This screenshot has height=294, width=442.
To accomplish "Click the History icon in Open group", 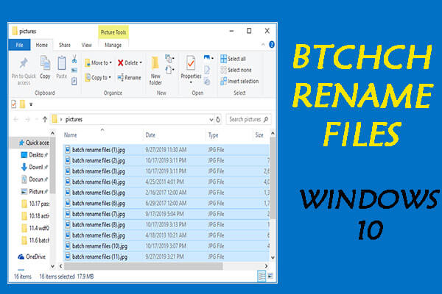I will (207, 82).
